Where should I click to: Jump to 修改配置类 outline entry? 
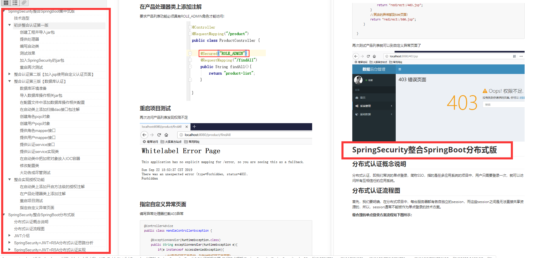pyautogui.click(x=29, y=166)
